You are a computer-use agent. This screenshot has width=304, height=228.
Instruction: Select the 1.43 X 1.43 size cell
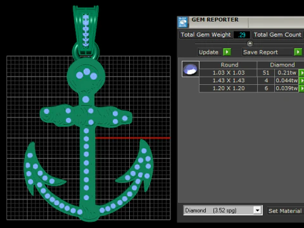[229, 80]
